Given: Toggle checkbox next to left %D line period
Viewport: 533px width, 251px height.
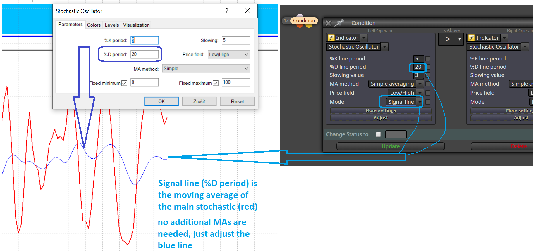Looking at the screenshot, I should (428, 67).
